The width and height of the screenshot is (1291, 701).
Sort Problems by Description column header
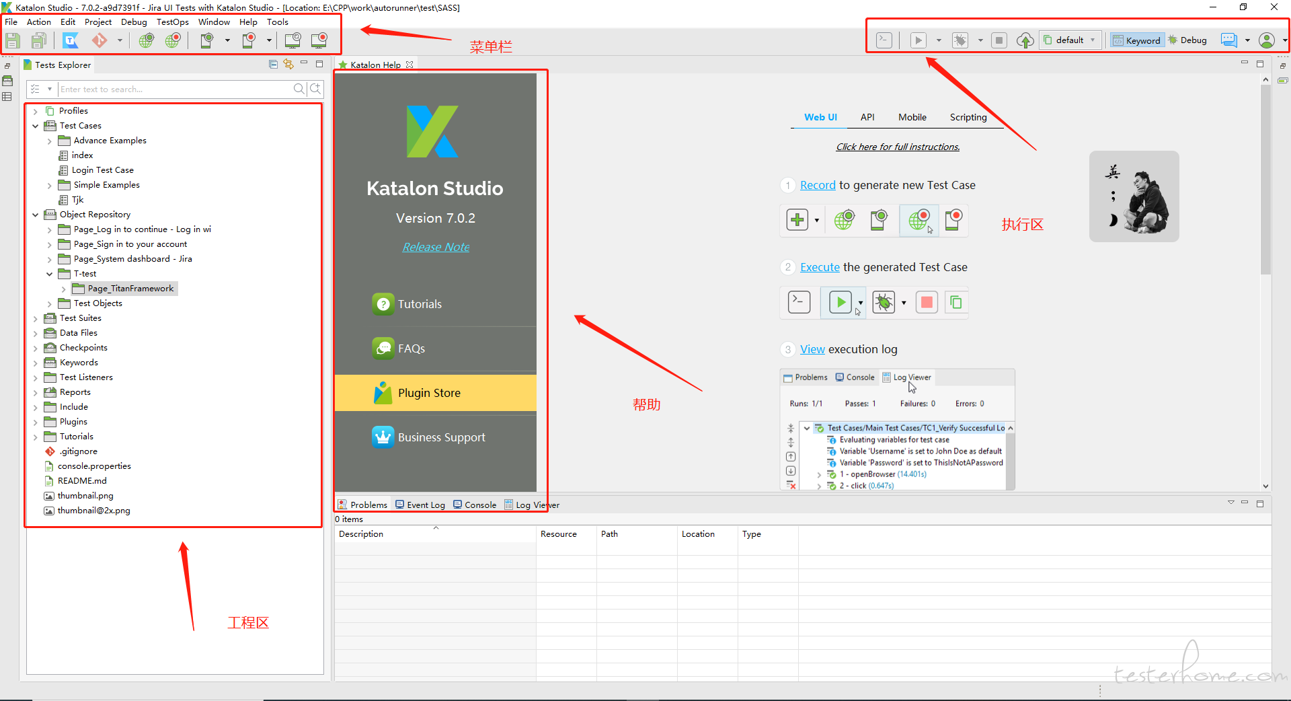pyautogui.click(x=435, y=534)
